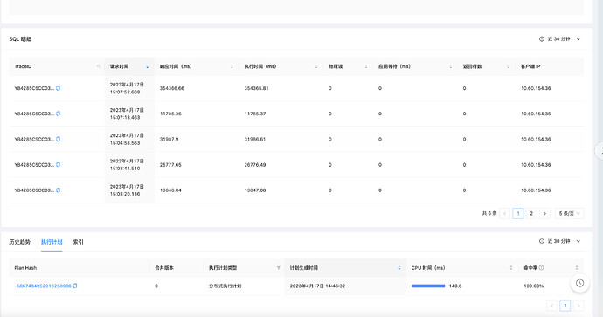The width and height of the screenshot is (603, 317).
Task: Copy the TraceID of the 15:07:52 request
Action: pyautogui.click(x=58, y=88)
